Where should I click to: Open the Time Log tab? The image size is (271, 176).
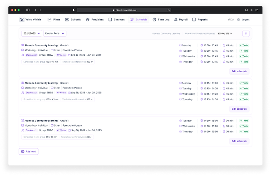[161, 20]
